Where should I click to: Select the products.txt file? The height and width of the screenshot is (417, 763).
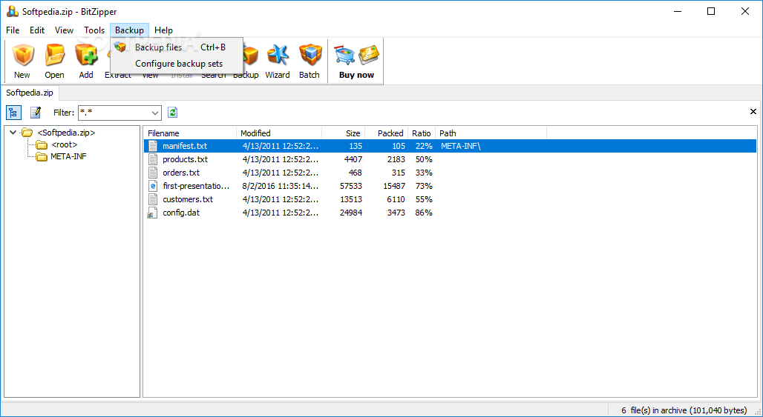[x=185, y=159]
